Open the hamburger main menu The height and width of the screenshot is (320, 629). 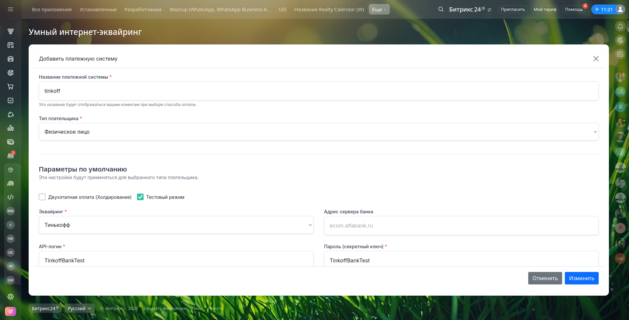click(11, 9)
